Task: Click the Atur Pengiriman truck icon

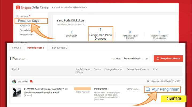Action: 148,89
